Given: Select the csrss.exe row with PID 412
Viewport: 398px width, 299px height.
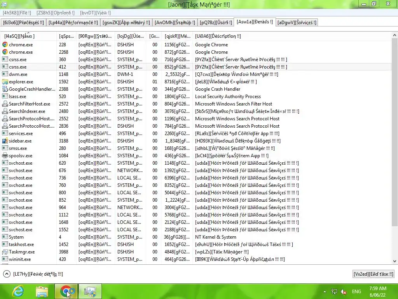Looking at the screenshot, I should pos(196,67).
